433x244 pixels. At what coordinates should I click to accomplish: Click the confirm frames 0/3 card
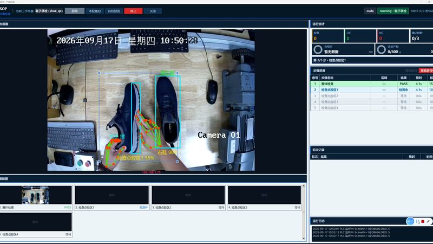(x=422, y=36)
